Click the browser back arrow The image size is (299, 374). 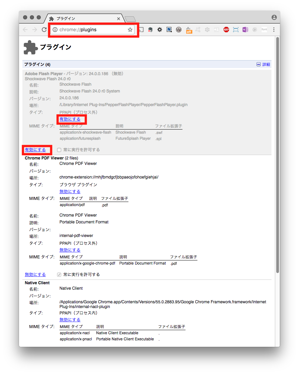pos(25,30)
